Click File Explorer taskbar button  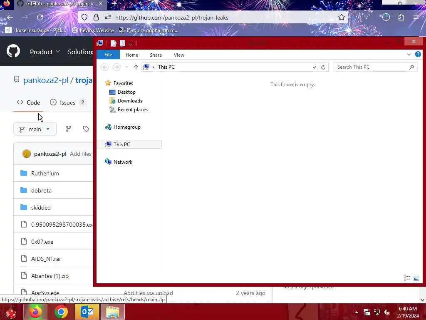click(x=113, y=312)
